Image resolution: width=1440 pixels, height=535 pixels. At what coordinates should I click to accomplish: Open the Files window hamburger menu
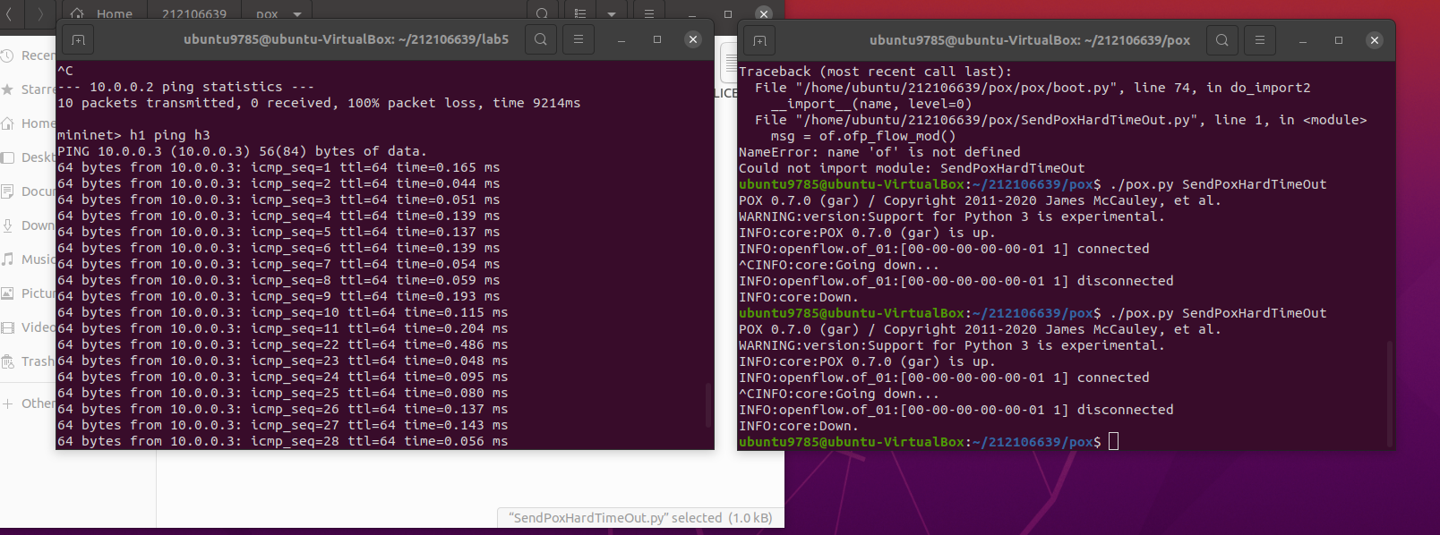(x=649, y=13)
